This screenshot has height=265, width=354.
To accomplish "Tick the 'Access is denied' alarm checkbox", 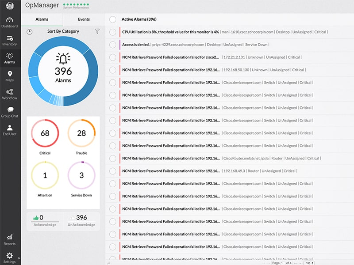I will [x=113, y=45].
